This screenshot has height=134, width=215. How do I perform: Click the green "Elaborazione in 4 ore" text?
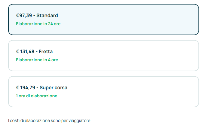(37, 60)
